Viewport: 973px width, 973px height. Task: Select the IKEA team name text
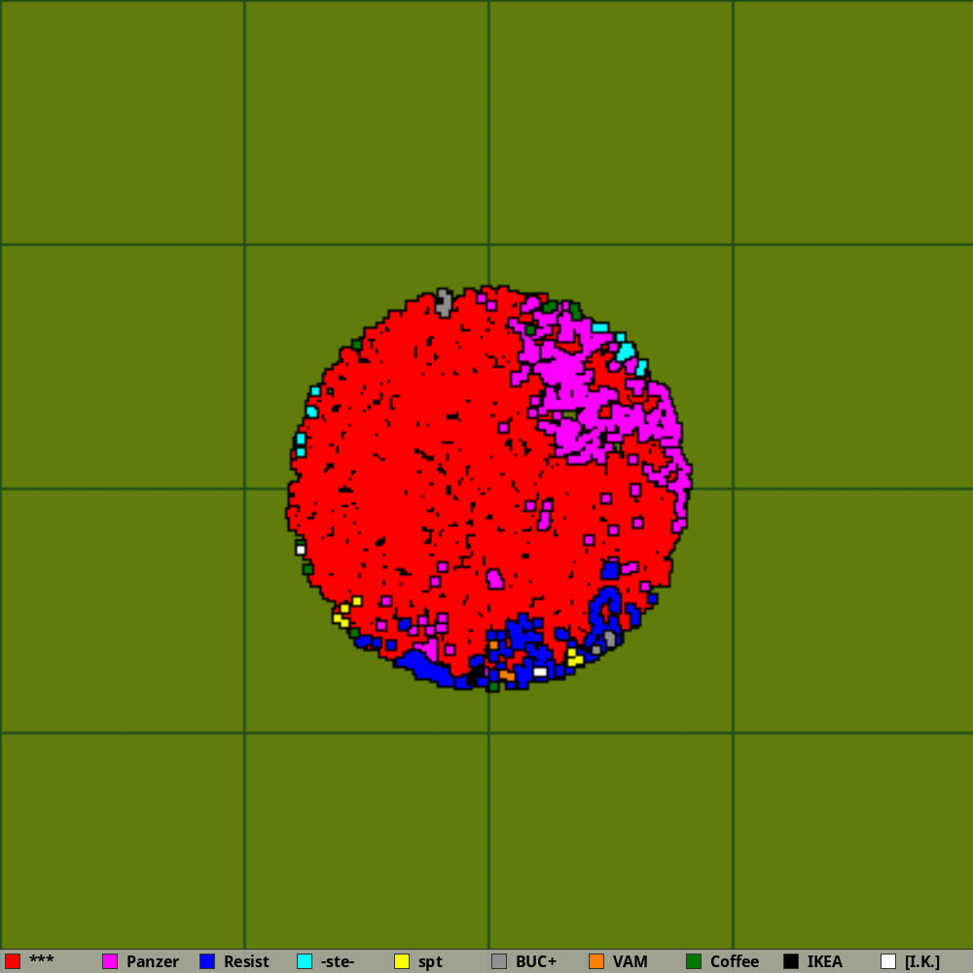(x=824, y=961)
